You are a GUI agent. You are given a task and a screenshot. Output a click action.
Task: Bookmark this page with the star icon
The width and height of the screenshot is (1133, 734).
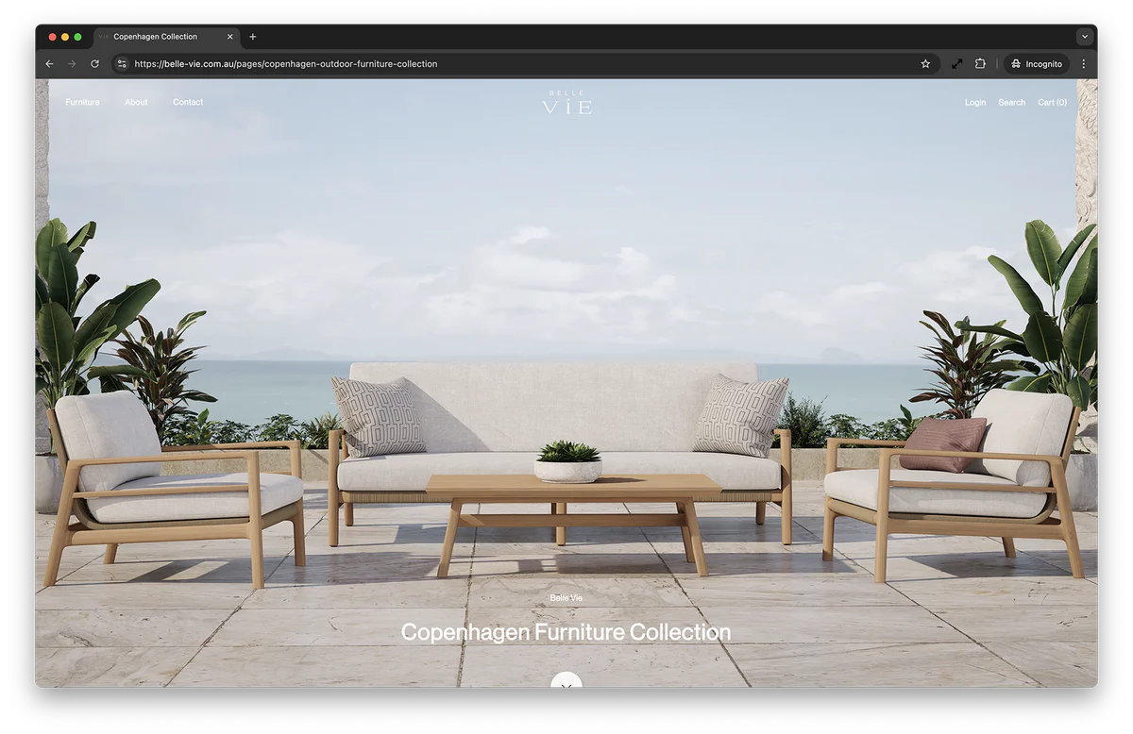(x=925, y=64)
